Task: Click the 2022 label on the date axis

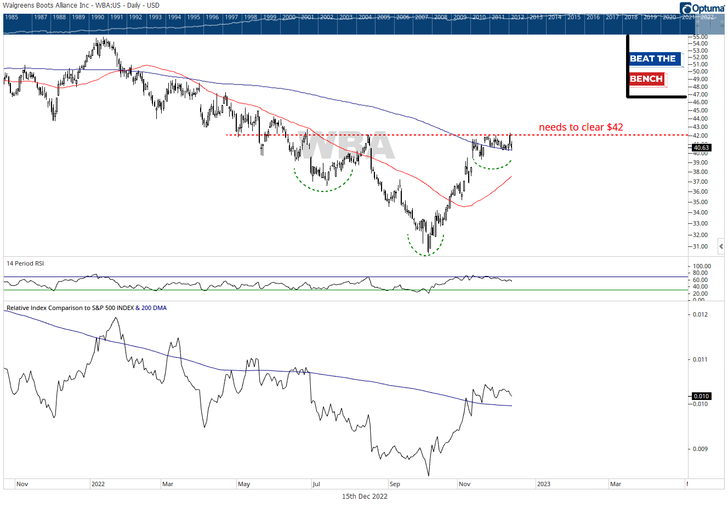Action: [x=98, y=484]
